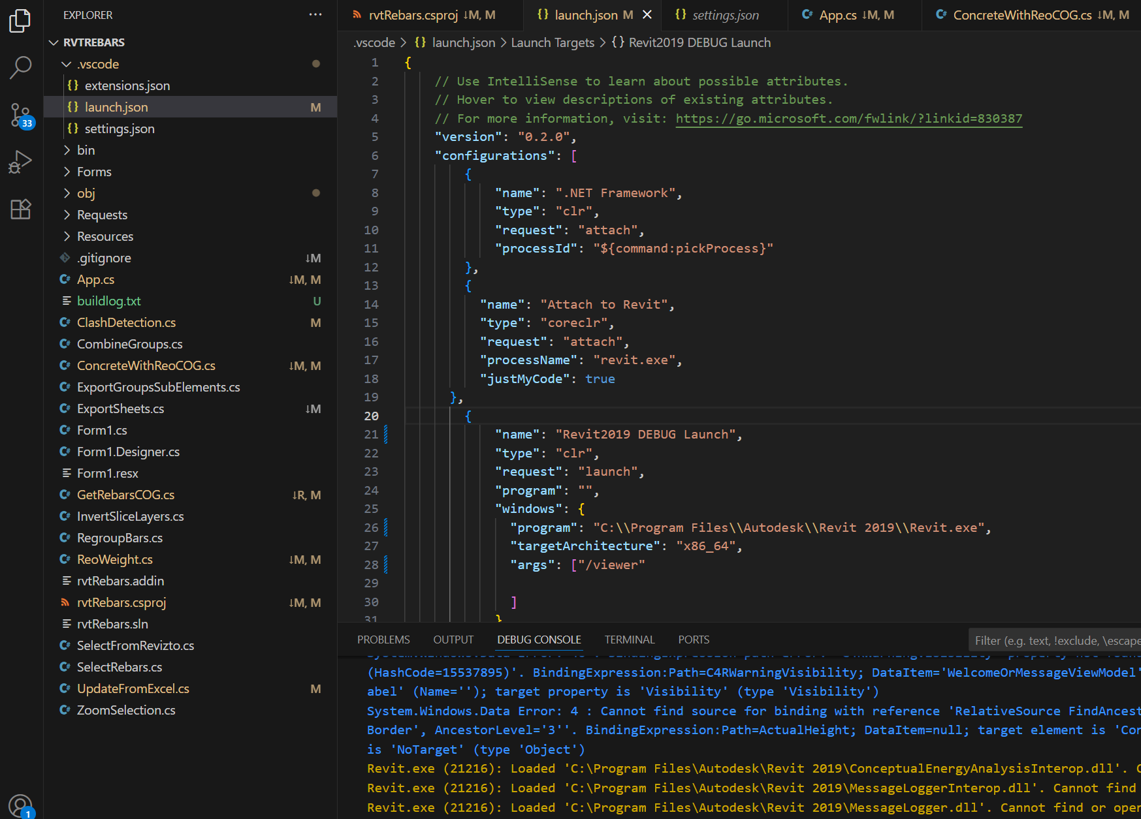
Task: Collapse the RVTREBARS root folder
Action: 190,42
